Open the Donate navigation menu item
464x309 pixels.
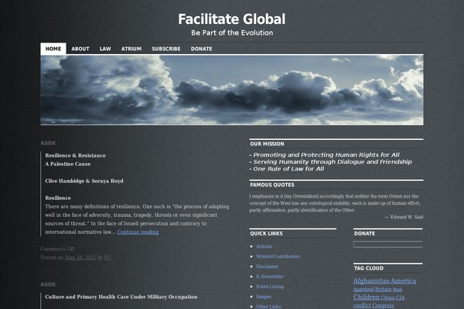tap(201, 49)
